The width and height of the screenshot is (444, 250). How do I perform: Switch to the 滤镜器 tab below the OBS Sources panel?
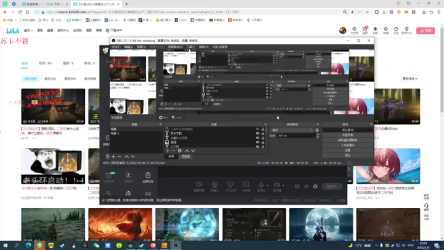(186, 156)
